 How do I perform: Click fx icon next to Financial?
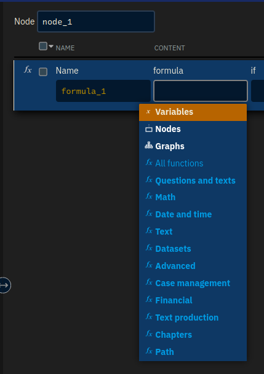pos(149,300)
